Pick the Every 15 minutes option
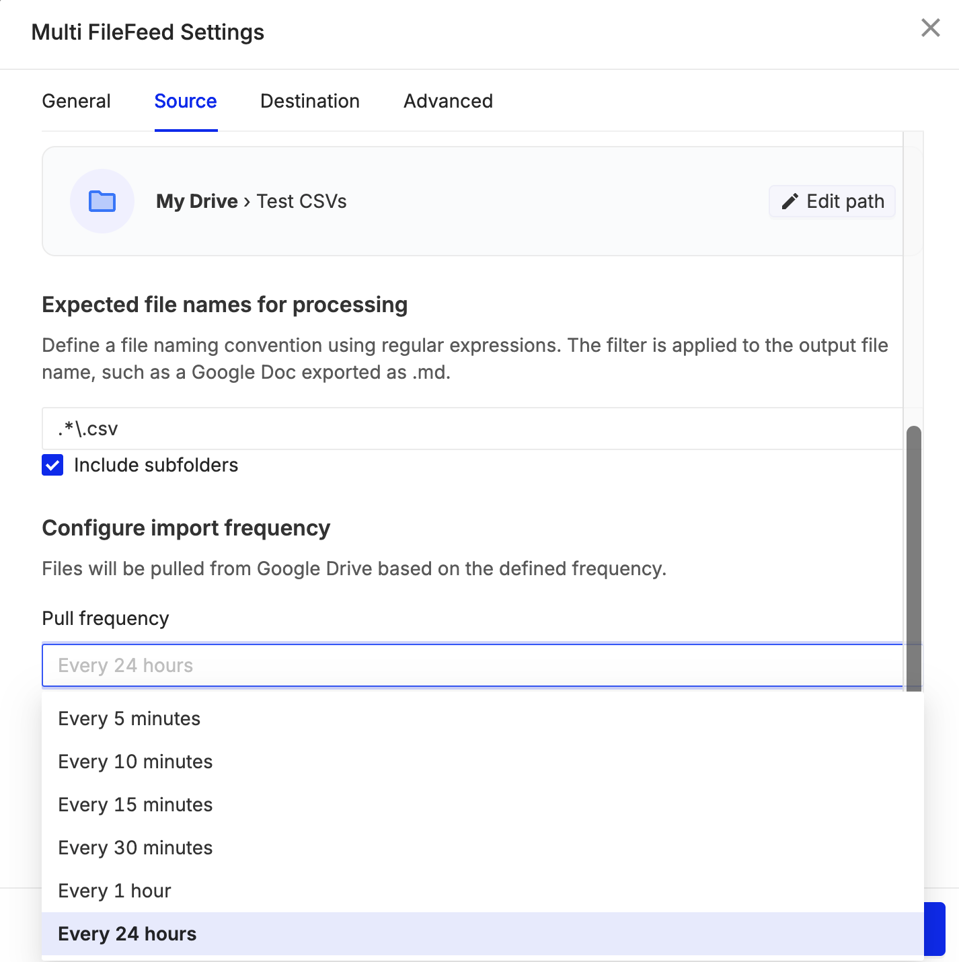This screenshot has height=962, width=959. (x=482, y=805)
